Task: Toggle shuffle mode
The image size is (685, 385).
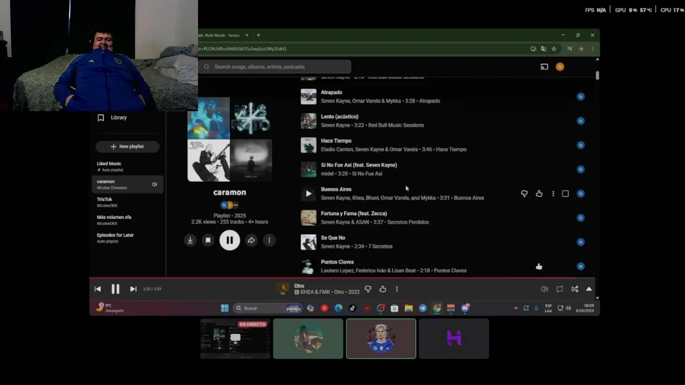Action: [574, 289]
